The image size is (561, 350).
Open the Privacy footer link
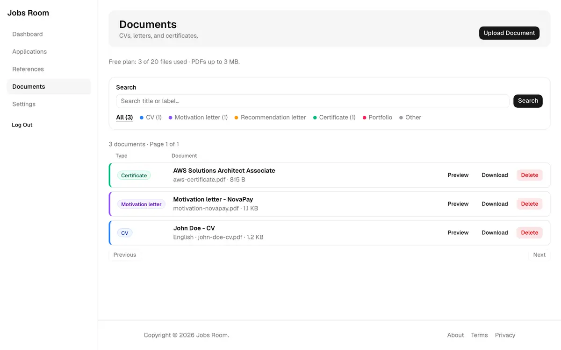(x=505, y=335)
